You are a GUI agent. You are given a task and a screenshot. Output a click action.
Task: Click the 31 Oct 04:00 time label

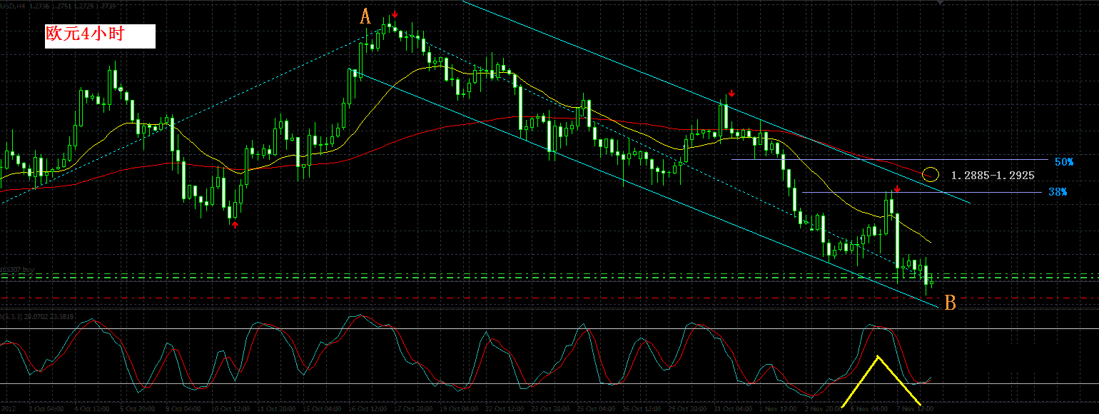pyautogui.click(x=733, y=409)
